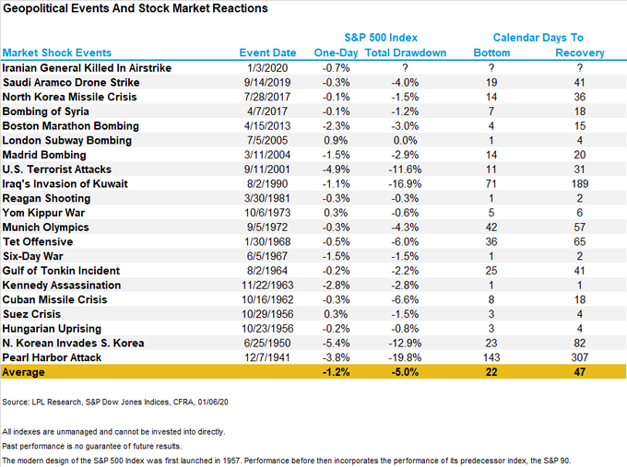Click the 307 recovery days cell
Screen dimensions: 627x467
pyautogui.click(x=579, y=357)
